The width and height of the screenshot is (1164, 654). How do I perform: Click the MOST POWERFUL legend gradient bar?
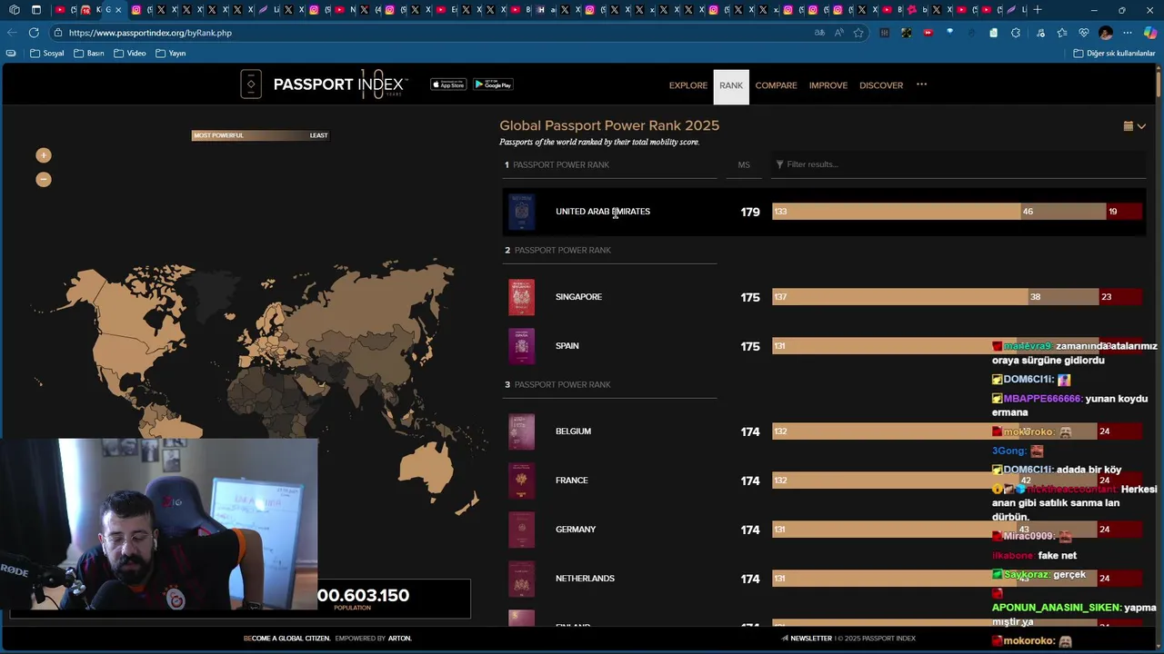(x=260, y=135)
